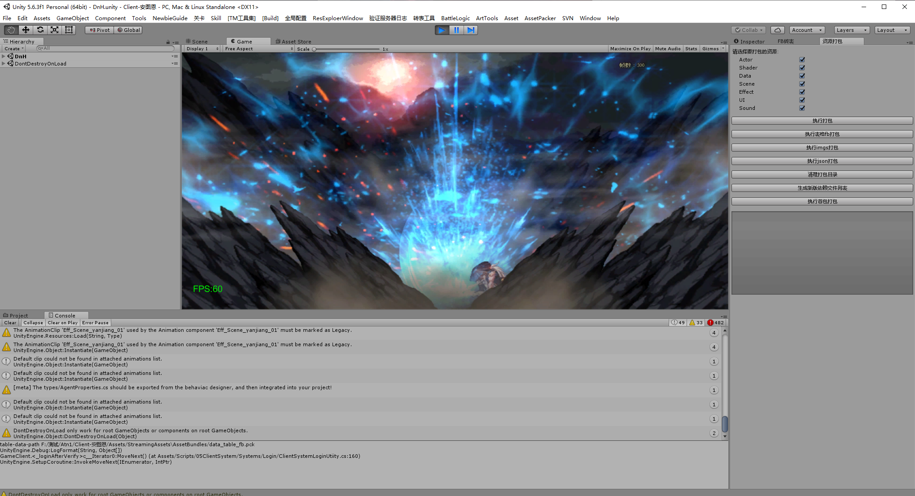
Task: Open the Layout dropdown
Action: (892, 30)
